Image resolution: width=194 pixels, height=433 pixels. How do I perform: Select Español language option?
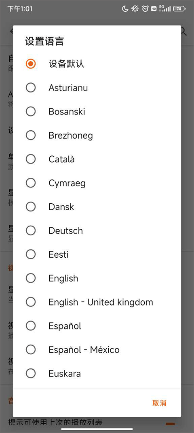97,326
